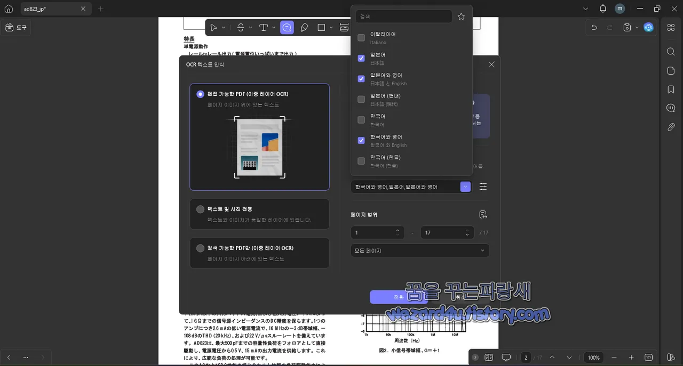The image size is (683, 366).
Task: Open the 모든 페이지 dropdown
Action: [419, 250]
